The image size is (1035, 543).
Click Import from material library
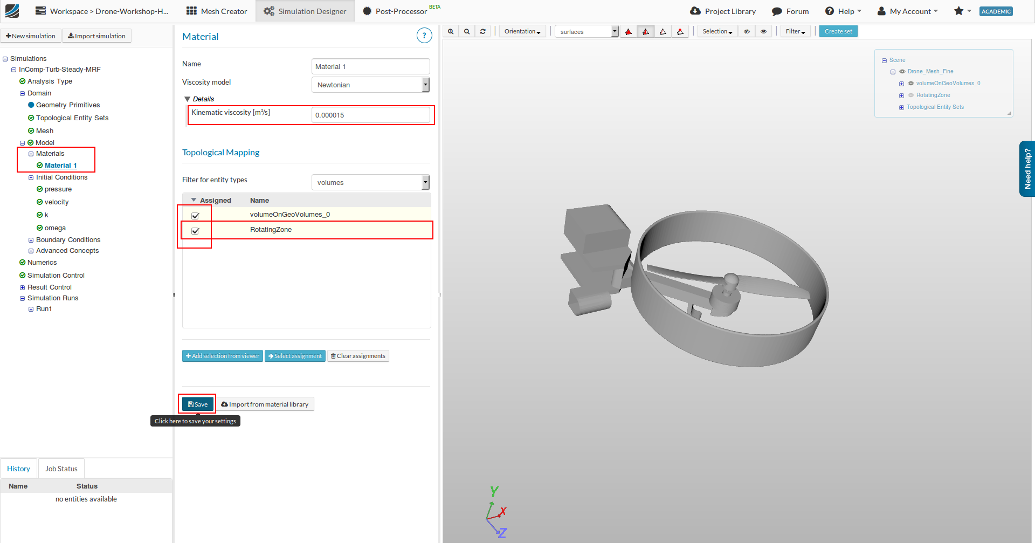265,404
